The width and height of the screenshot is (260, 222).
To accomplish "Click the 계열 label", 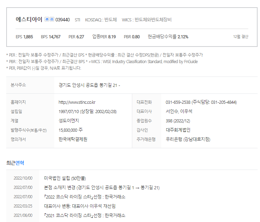I will [15, 121].
